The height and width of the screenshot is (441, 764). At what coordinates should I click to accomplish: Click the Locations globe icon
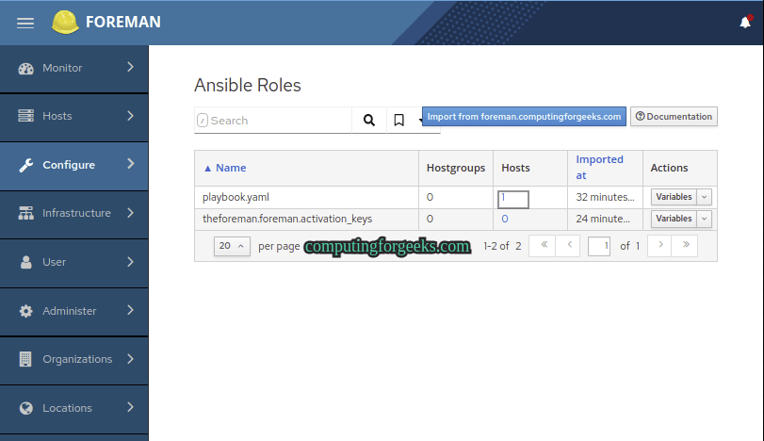(25, 408)
